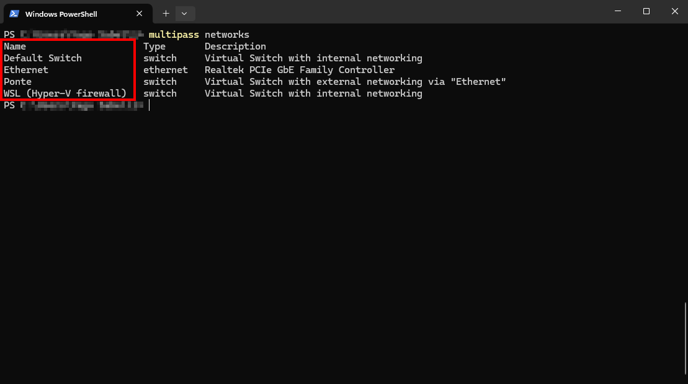Click the "Ethernet" entry in the Name column
Viewport: 688px width, 384px height.
point(26,70)
